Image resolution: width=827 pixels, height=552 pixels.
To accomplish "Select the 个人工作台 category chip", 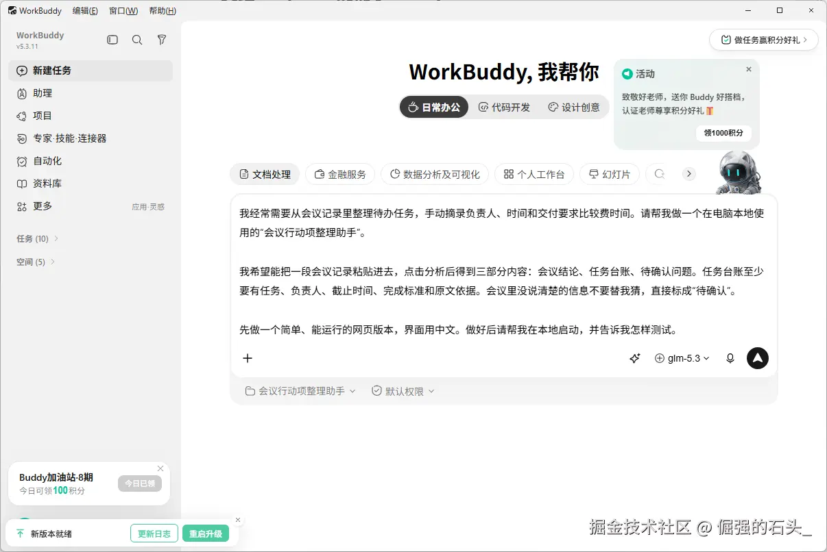I will (534, 174).
